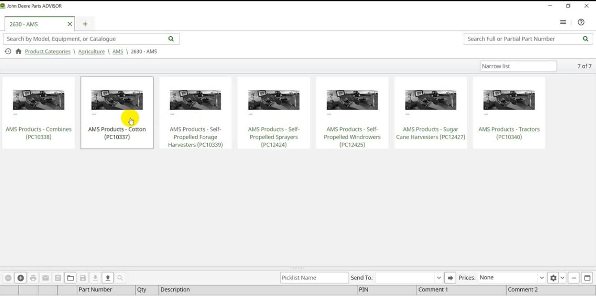This screenshot has height=296, width=596.
Task: Open AMS Products - Cotton (PC10337) catalogue
Action: [x=117, y=113]
